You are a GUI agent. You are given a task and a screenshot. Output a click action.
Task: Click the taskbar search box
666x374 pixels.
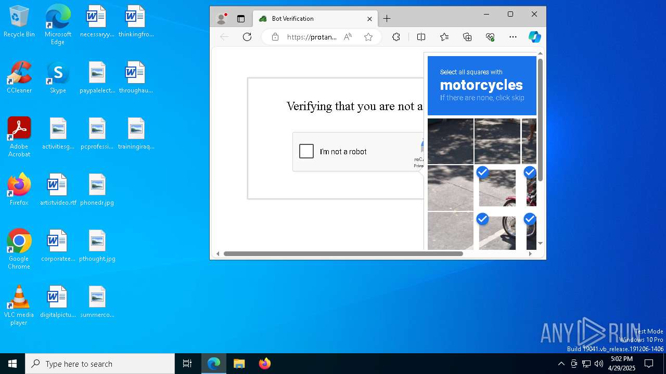(100, 364)
